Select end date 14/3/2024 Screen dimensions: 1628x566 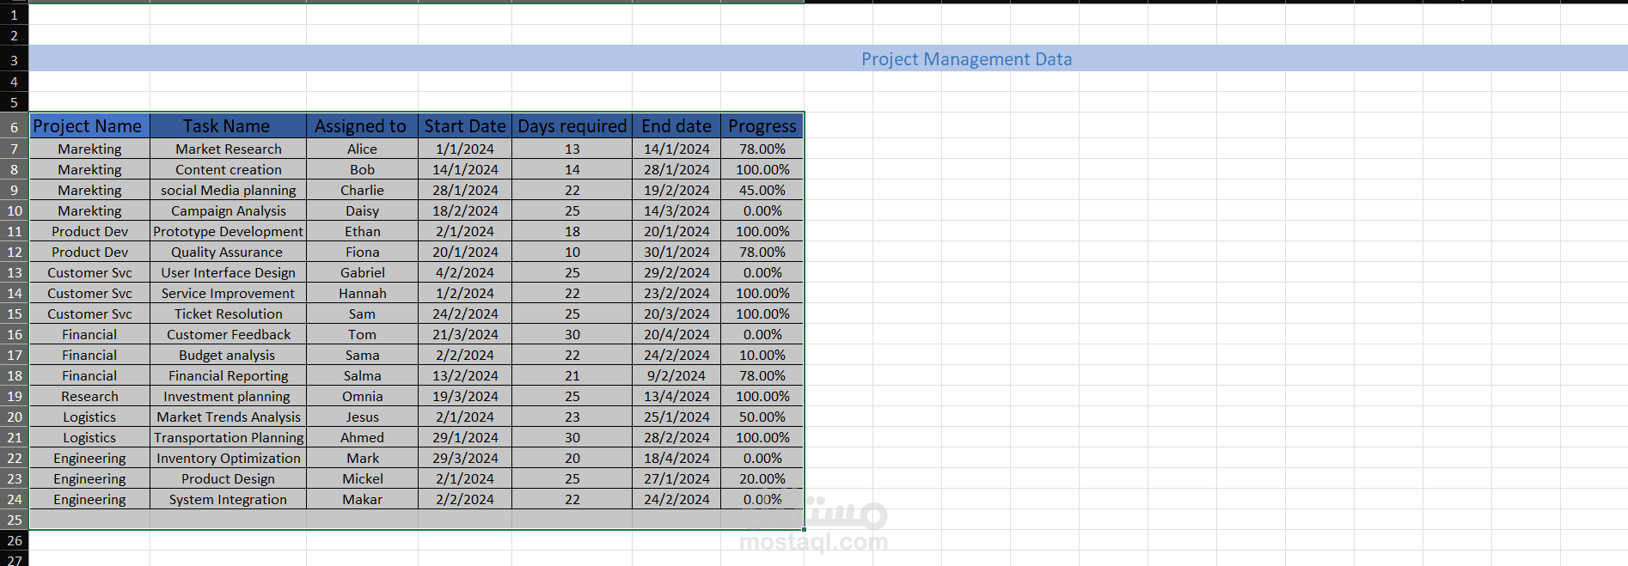click(676, 210)
